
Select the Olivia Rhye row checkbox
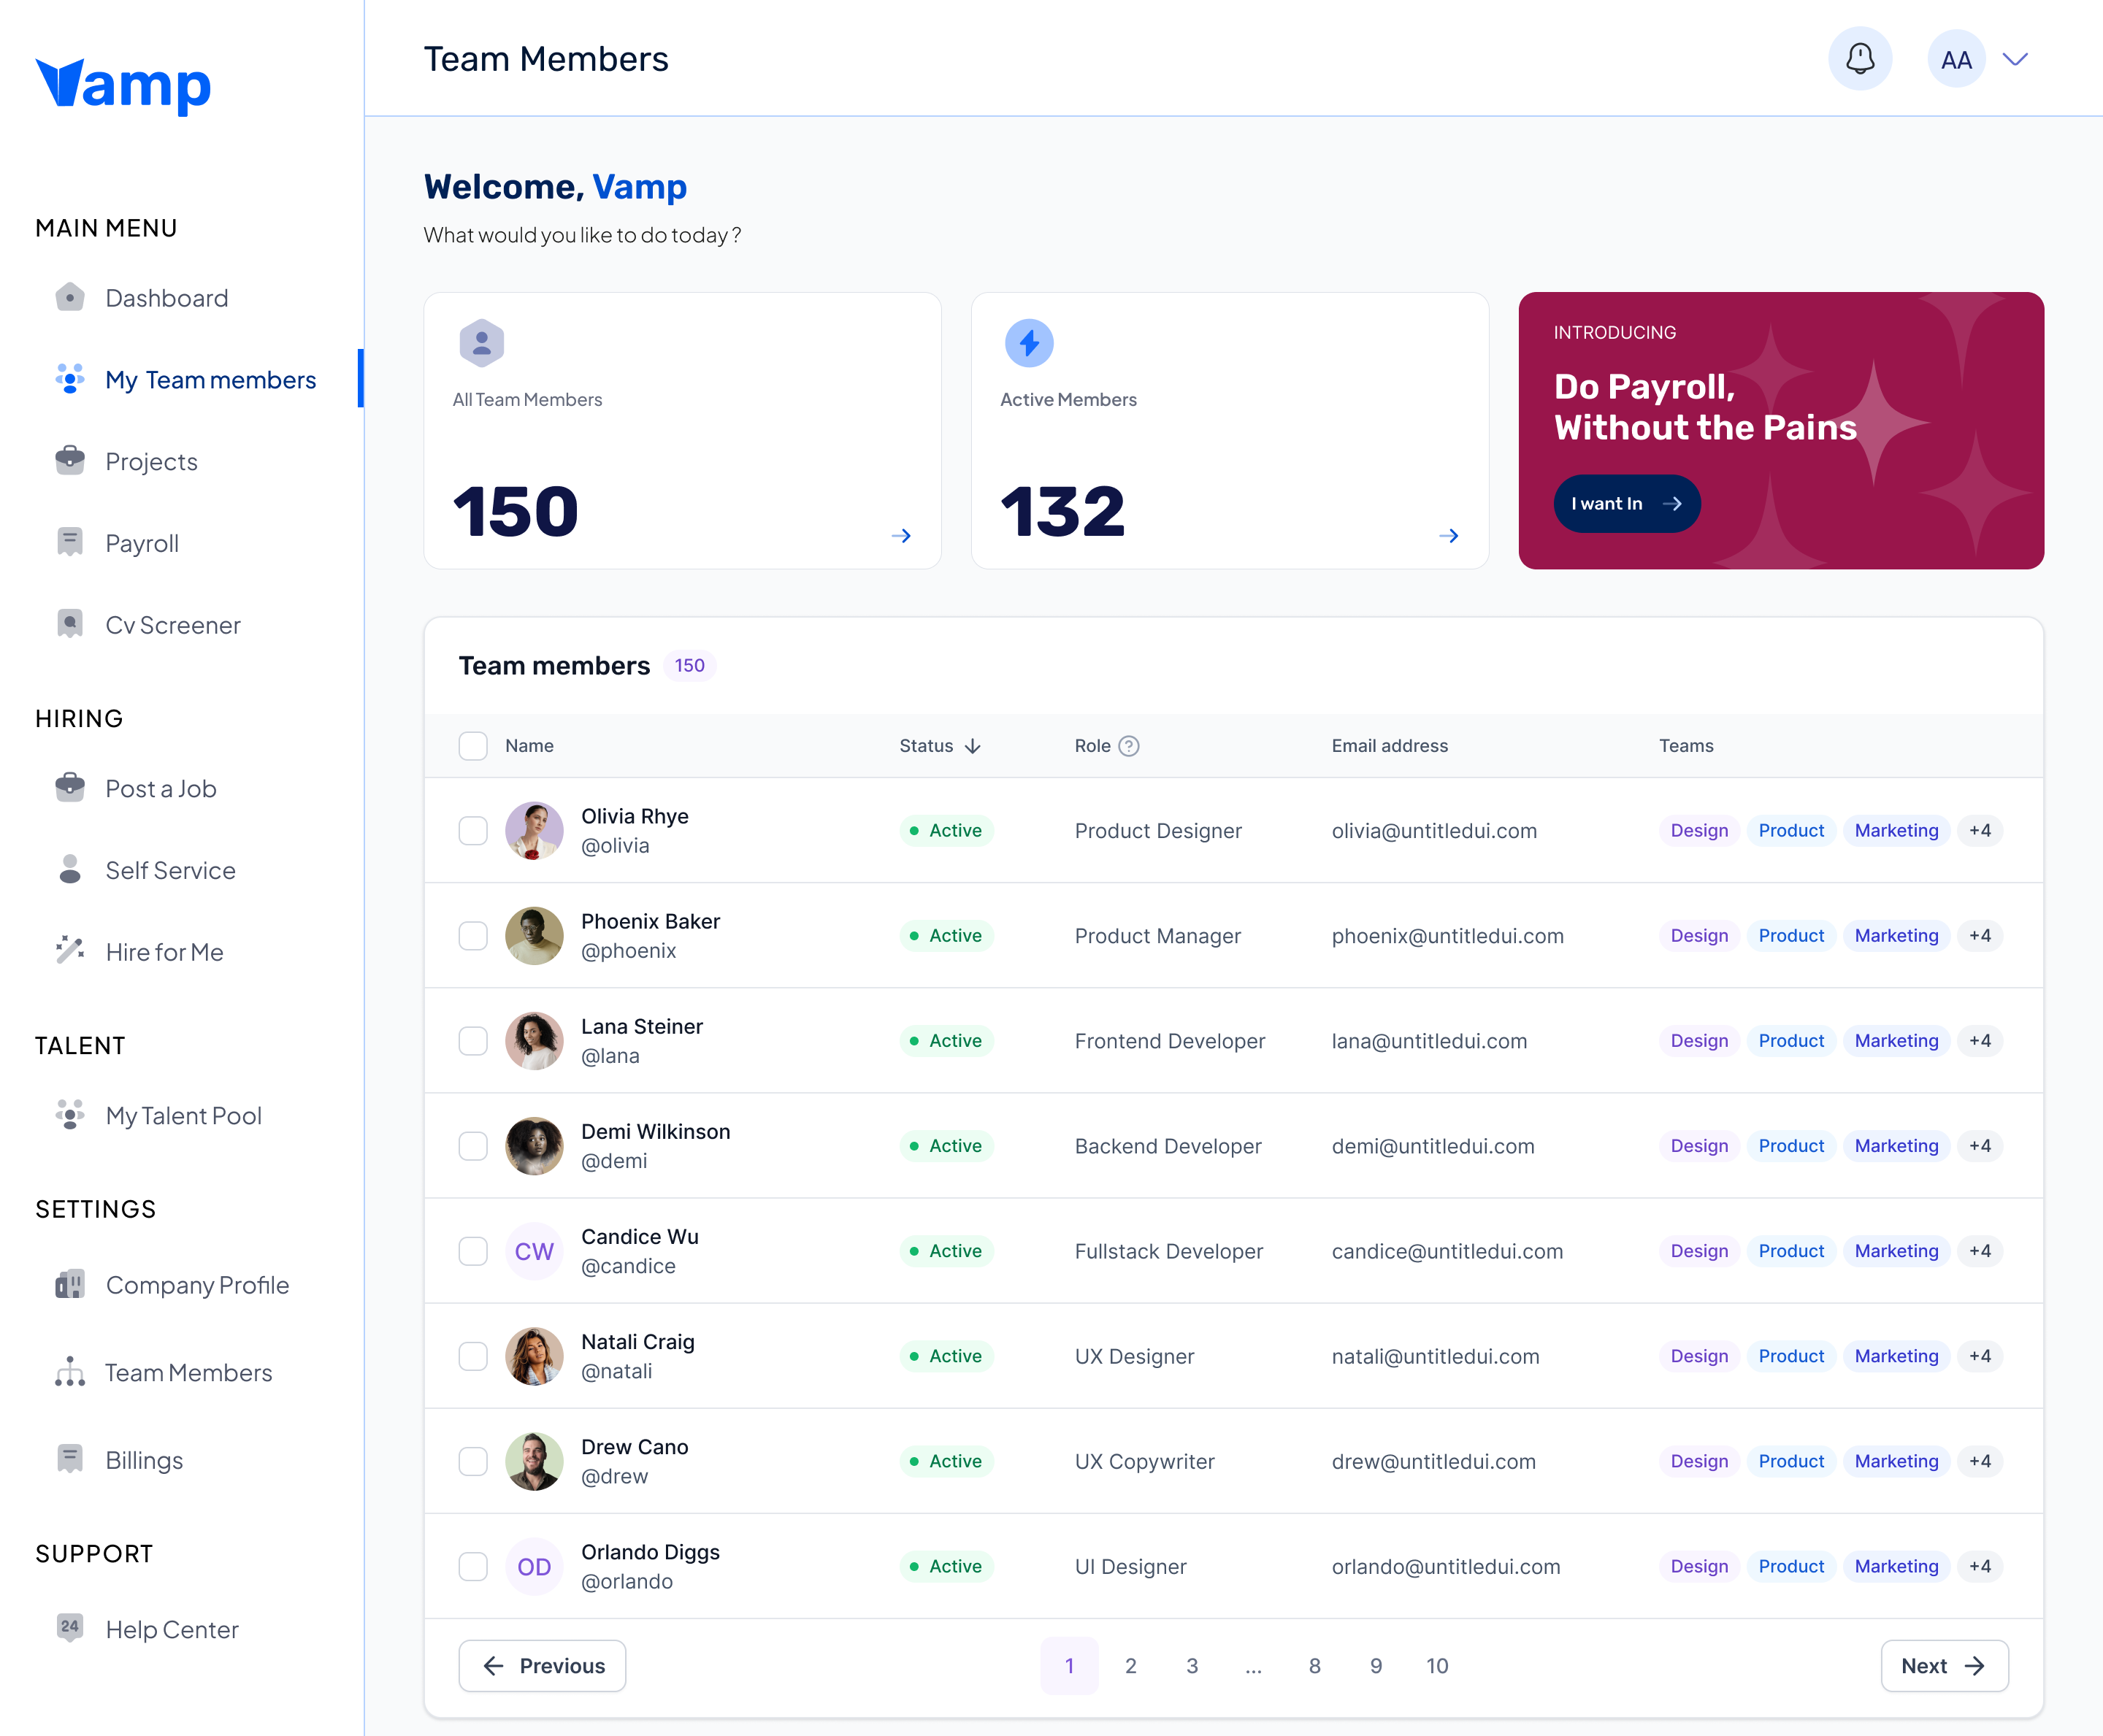[473, 831]
